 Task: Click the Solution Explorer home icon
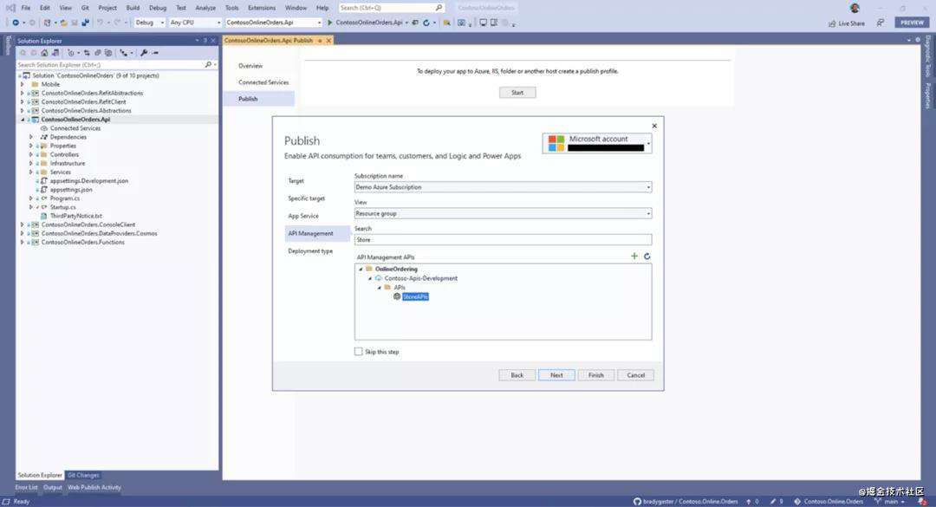pos(44,53)
